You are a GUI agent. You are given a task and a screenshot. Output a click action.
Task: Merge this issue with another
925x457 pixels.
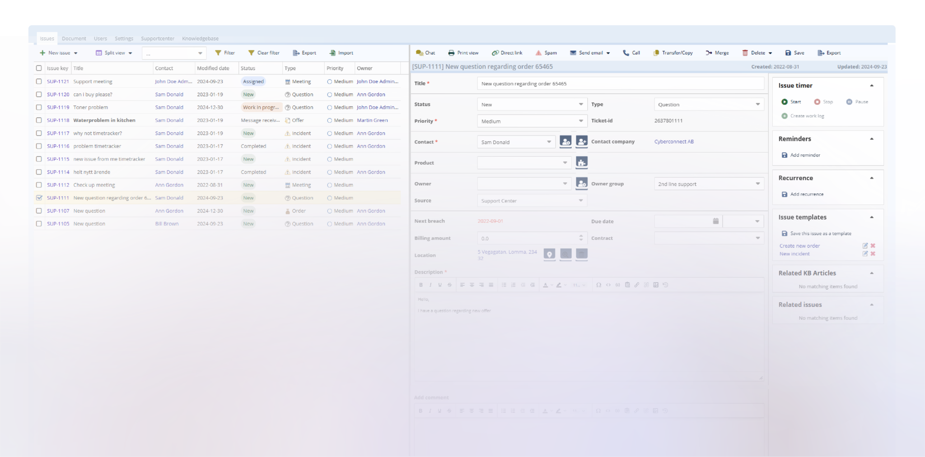(717, 53)
